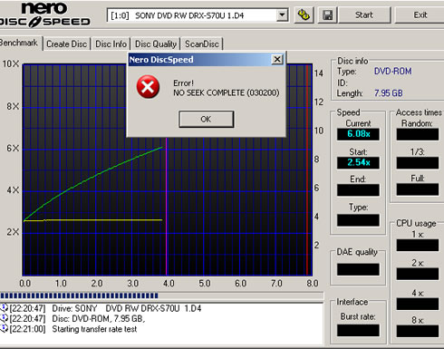Image resolution: width=444 pixels, height=349 pixels.
Task: Click the disc options icon beside the drive dropdown
Action: point(304,15)
